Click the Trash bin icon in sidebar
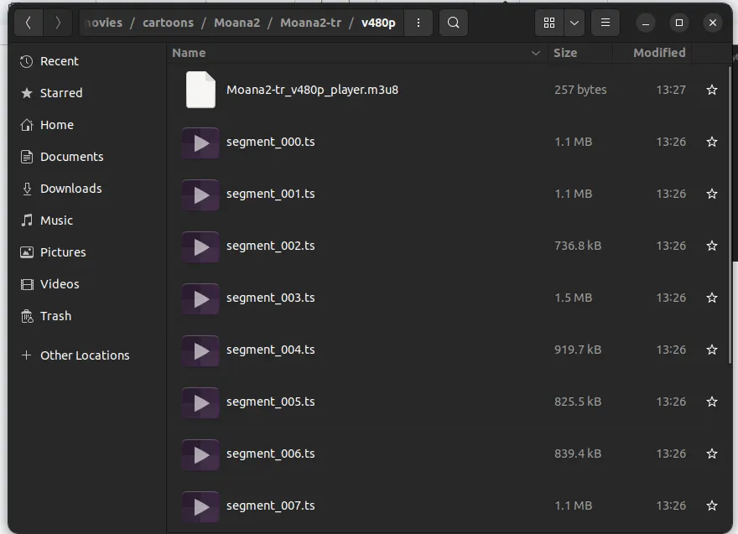This screenshot has height=534, width=738. [27, 316]
